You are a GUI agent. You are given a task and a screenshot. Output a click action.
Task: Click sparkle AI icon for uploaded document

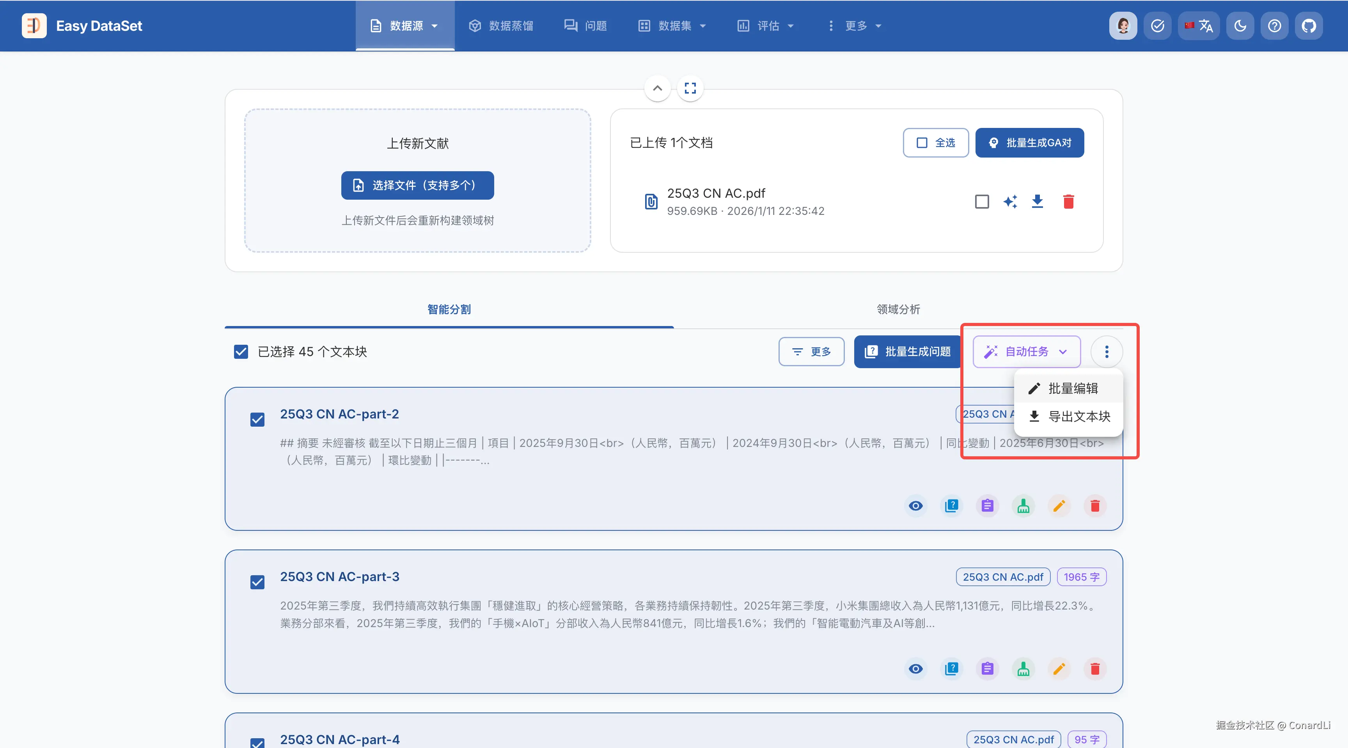(1010, 201)
